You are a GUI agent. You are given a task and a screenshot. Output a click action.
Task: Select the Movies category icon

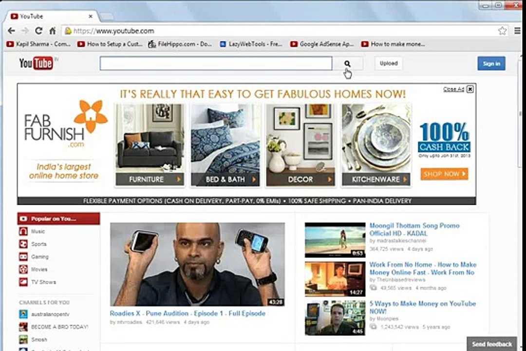[x=23, y=270]
